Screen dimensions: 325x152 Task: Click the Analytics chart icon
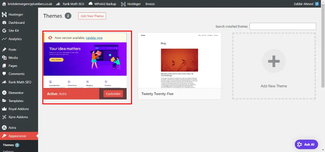tap(4, 39)
